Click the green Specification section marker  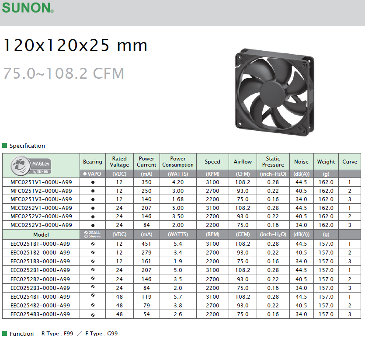click(4, 146)
